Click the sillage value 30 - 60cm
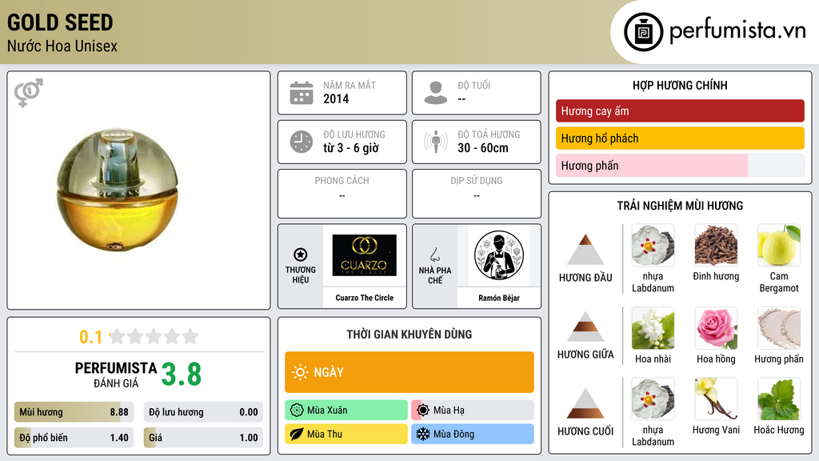This screenshot has height=461, width=819. 483,148
